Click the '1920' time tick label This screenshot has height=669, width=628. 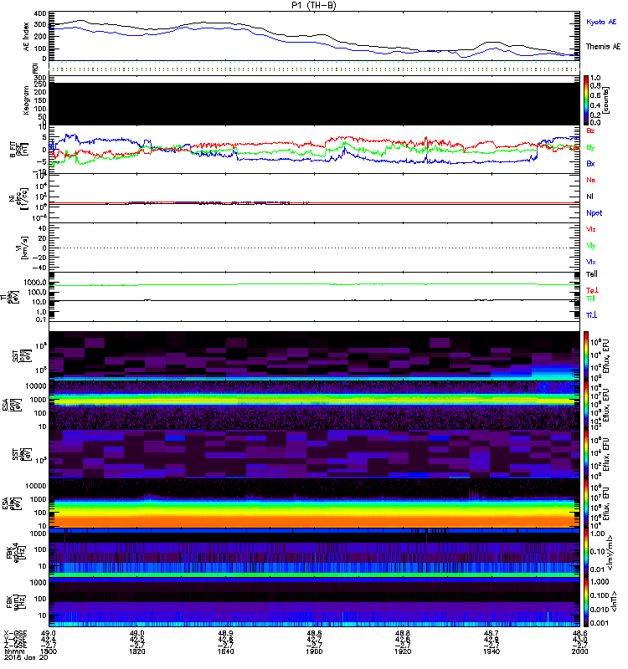[x=403, y=651]
